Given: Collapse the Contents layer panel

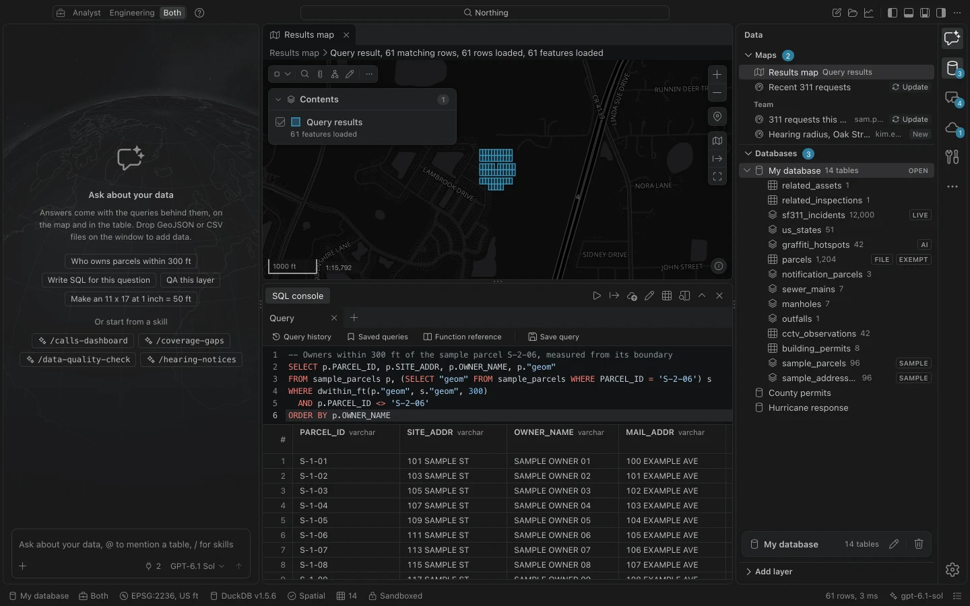Looking at the screenshot, I should tap(278, 100).
